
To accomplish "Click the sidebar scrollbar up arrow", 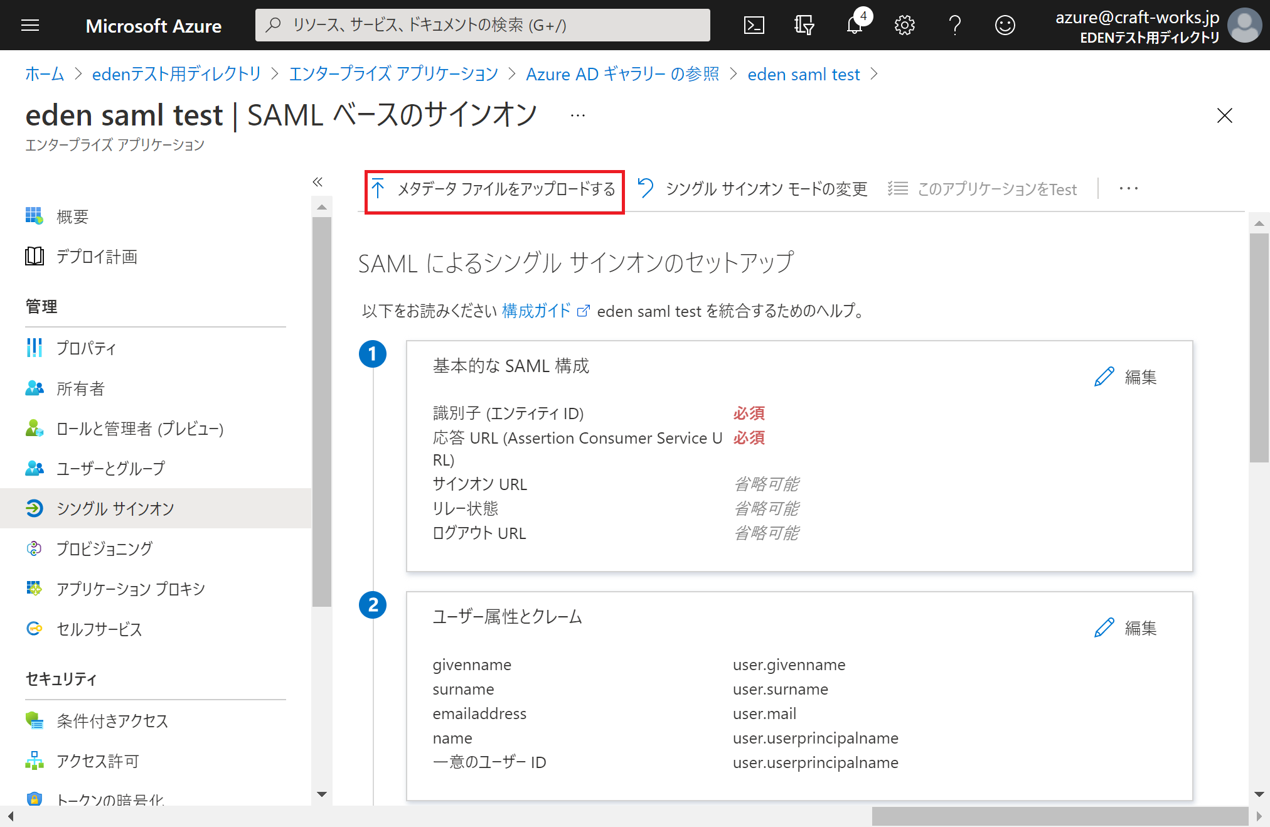I will [322, 207].
